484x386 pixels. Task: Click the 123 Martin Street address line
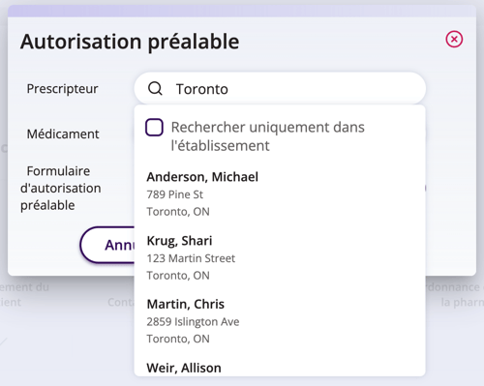click(x=191, y=258)
